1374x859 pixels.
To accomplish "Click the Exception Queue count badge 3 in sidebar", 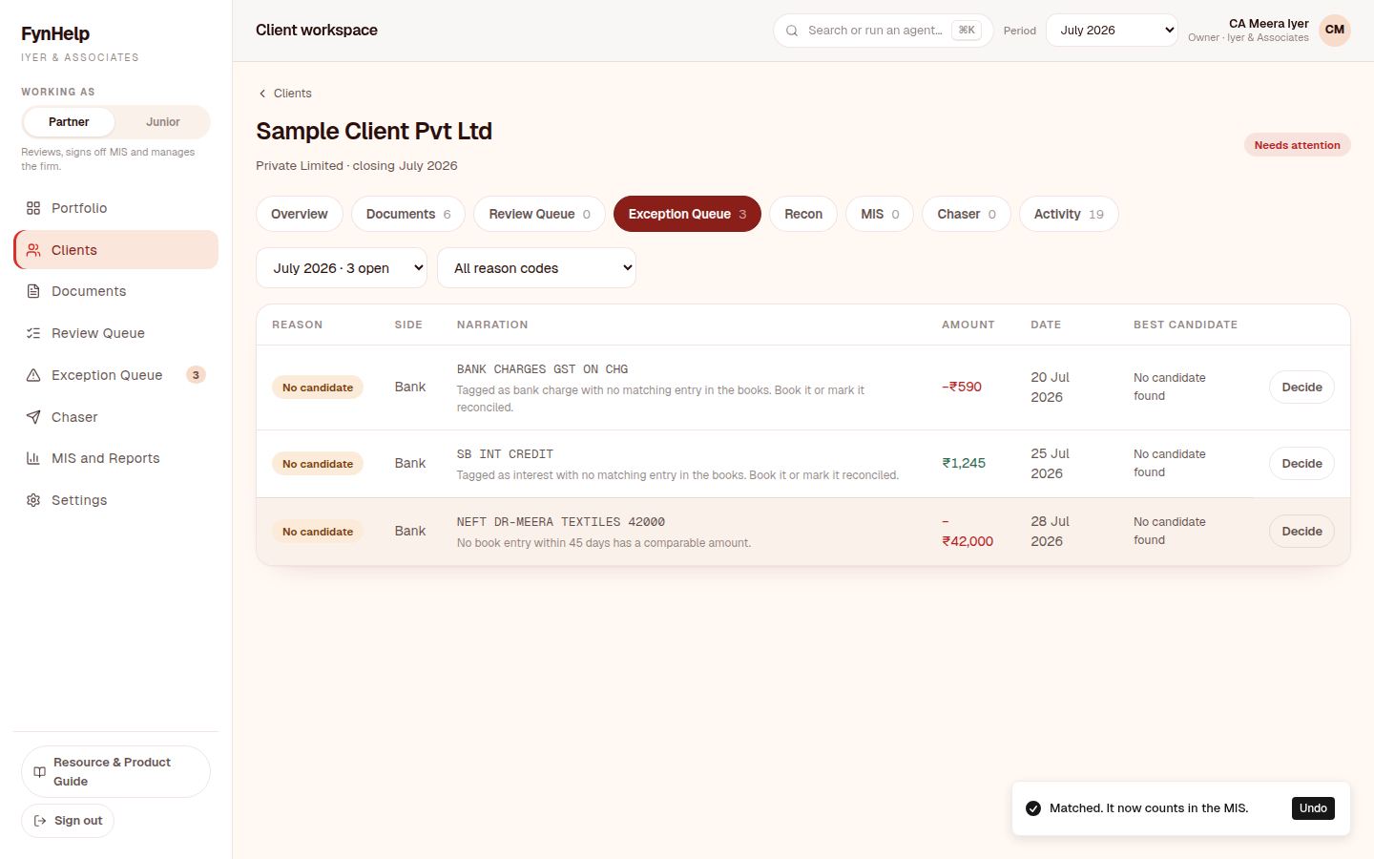I will 196,375.
